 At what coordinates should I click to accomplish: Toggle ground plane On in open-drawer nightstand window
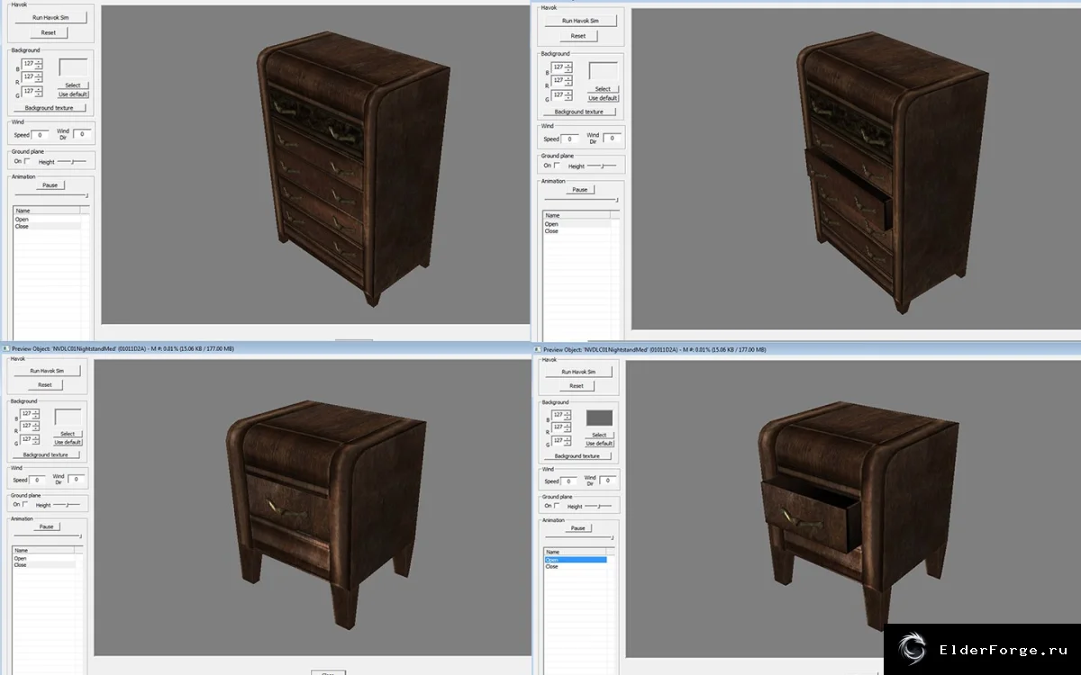pos(556,505)
